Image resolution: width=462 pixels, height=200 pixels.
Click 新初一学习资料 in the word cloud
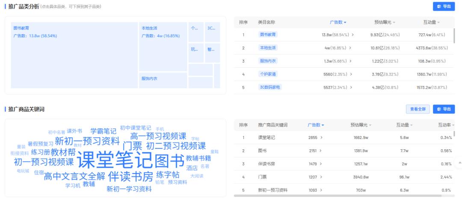(129, 189)
